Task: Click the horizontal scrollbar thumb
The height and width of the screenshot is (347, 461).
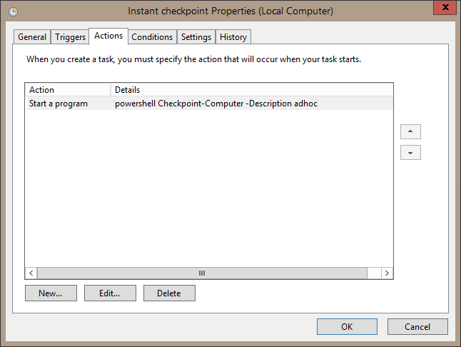Action: click(x=202, y=273)
